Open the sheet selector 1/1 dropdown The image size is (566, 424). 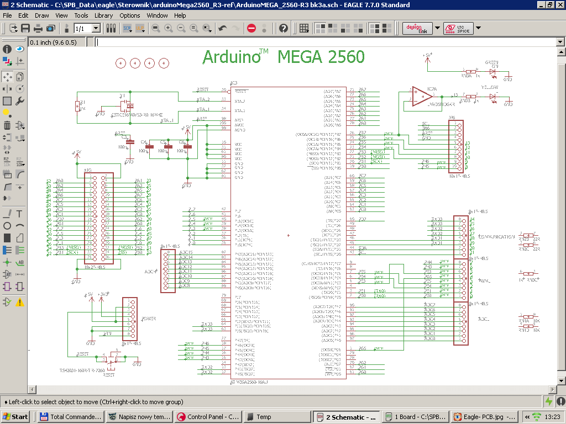pyautogui.click(x=97, y=28)
